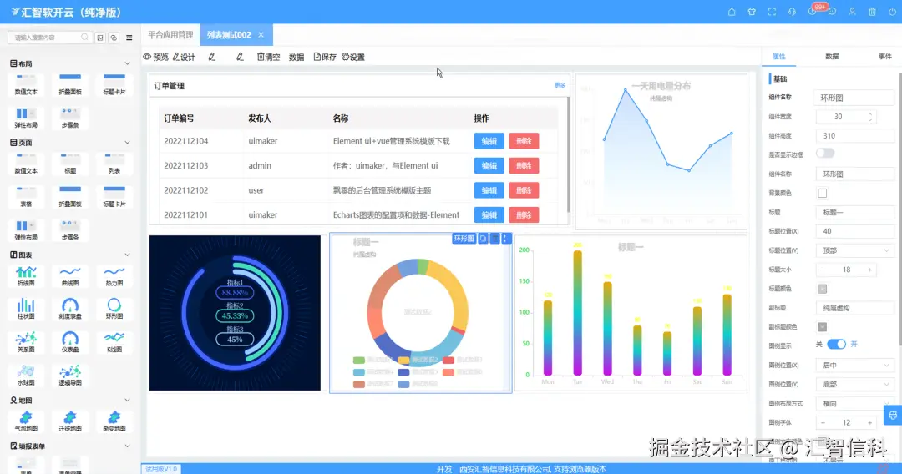Select the 曲线图 curve chart component
902x474 pixels.
click(x=70, y=275)
